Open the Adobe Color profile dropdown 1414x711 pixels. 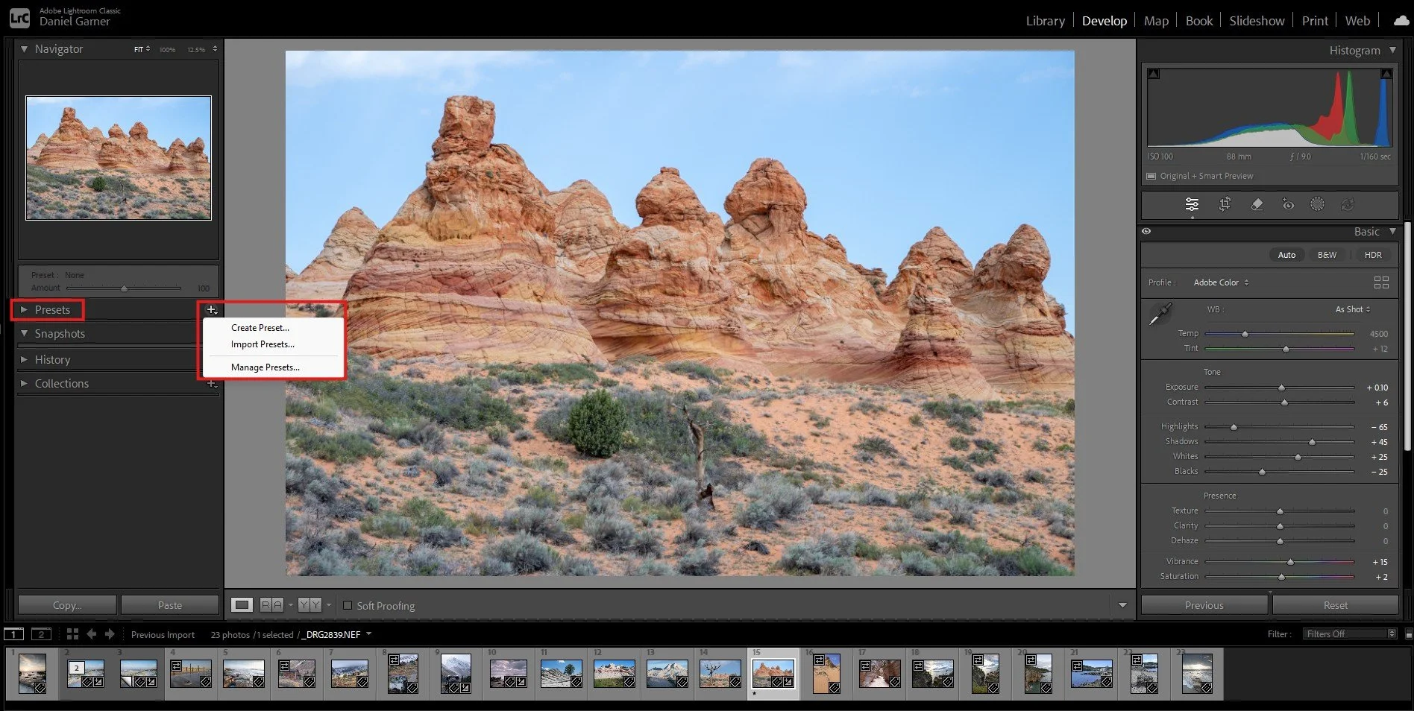(1221, 282)
